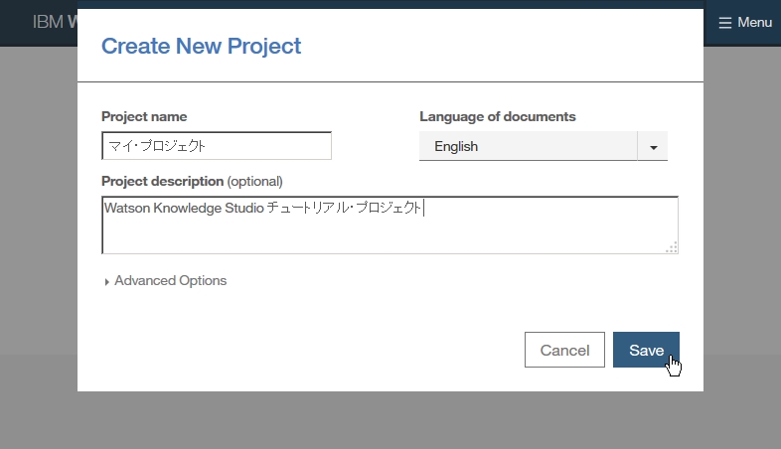Click the Language of documents label
781x449 pixels.
point(497,116)
